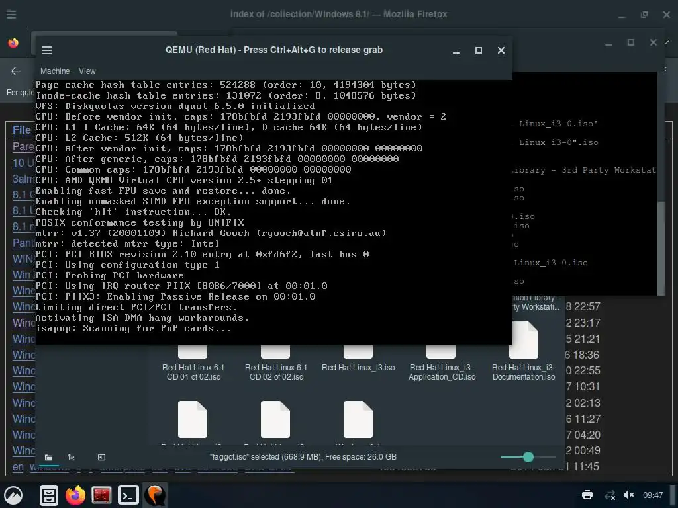Adjust the file manager icon zoom slider
The image size is (678, 508).
pos(528,457)
